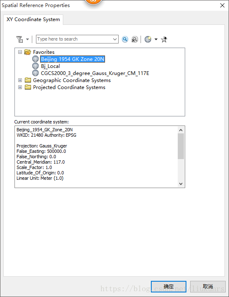229x297 pixels.
Task: Click the Add Coordinate System globe icon
Action: coord(148,39)
